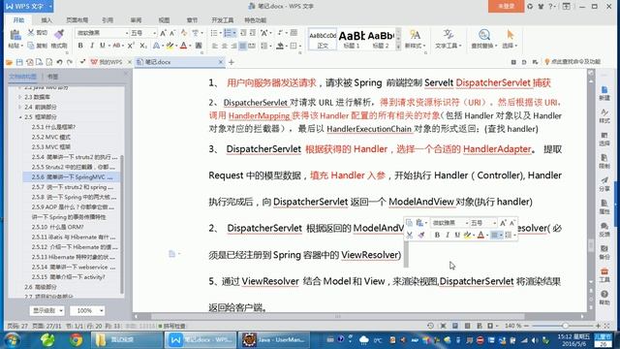Toggle strikethrough AB button
Screen dimensions: 620x349
[116, 46]
